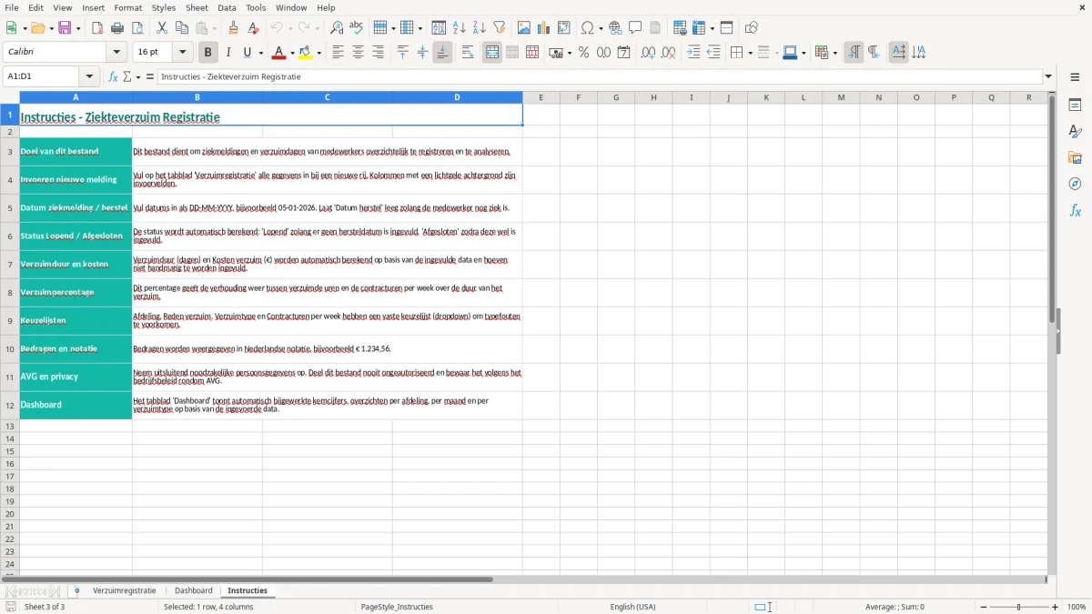Click the Save document icon
This screenshot has height=614, width=1092.
(x=65, y=28)
